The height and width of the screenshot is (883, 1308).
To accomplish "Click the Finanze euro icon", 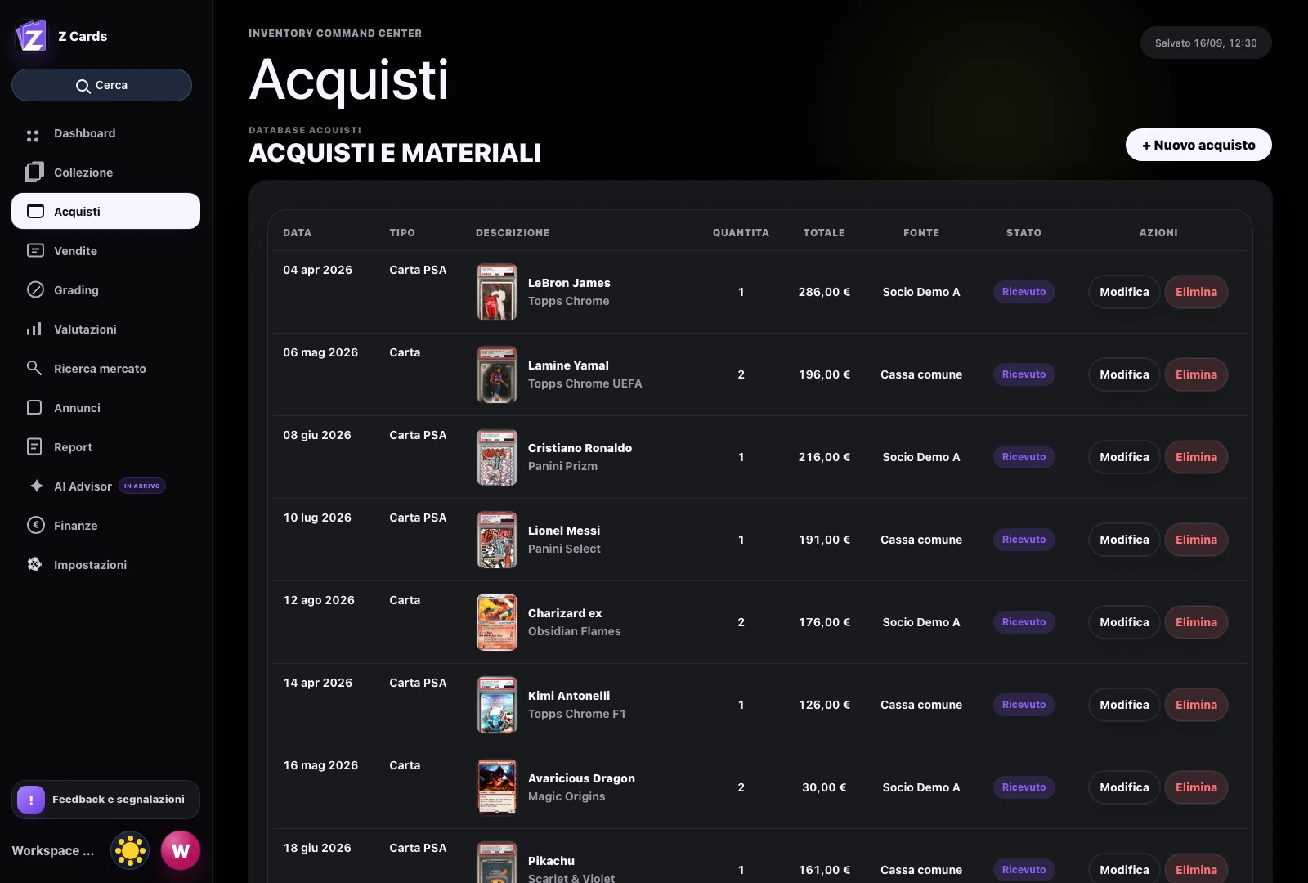I will [x=35, y=525].
